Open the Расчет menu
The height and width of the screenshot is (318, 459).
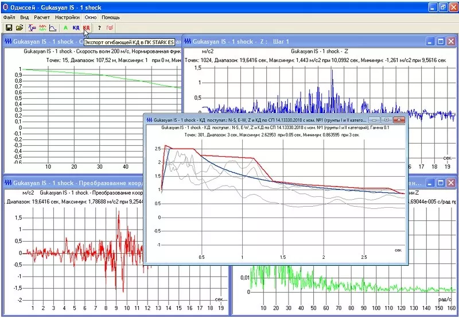click(42, 18)
